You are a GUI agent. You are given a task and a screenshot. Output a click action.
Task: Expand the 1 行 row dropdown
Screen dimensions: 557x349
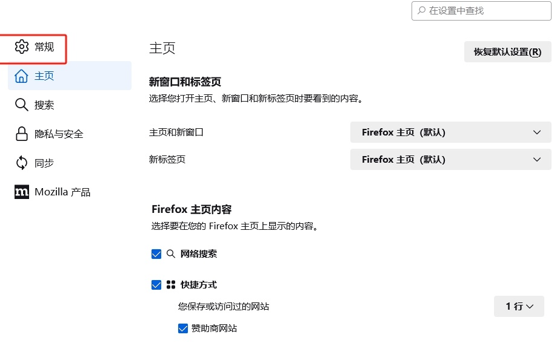pyautogui.click(x=518, y=306)
